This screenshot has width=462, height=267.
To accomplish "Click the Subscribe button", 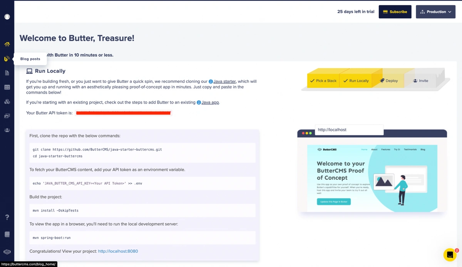I will pos(395,12).
